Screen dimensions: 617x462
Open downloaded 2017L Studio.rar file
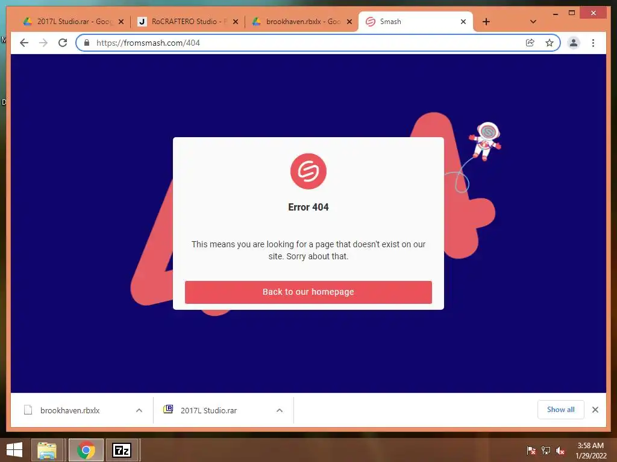click(x=209, y=410)
